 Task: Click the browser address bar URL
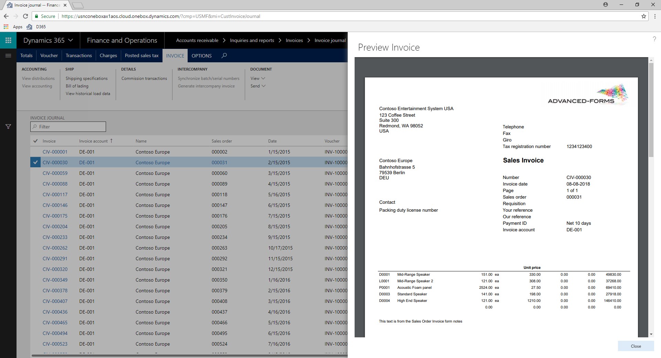coord(161,16)
